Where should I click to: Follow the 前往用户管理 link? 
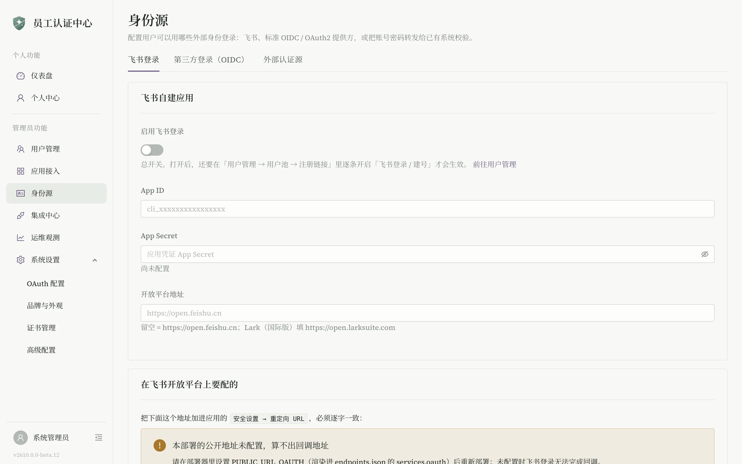[x=494, y=165]
